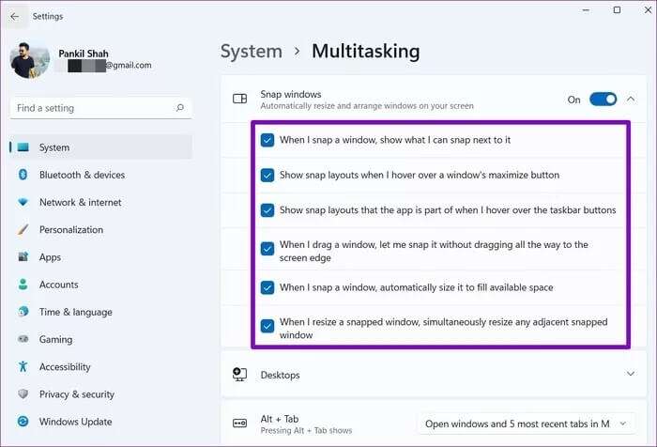Select the Apps icon in sidebar

click(23, 257)
